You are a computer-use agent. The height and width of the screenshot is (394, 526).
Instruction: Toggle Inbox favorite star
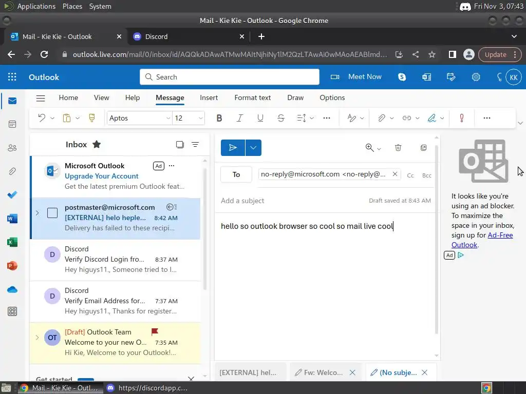[x=97, y=144]
